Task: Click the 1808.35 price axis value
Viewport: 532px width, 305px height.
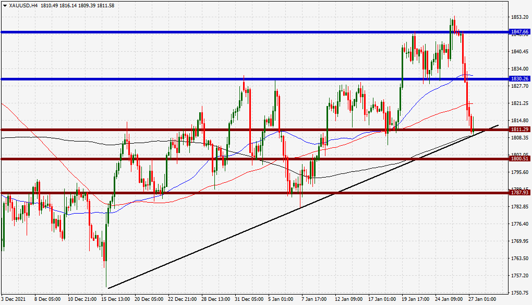Action: 519,138
